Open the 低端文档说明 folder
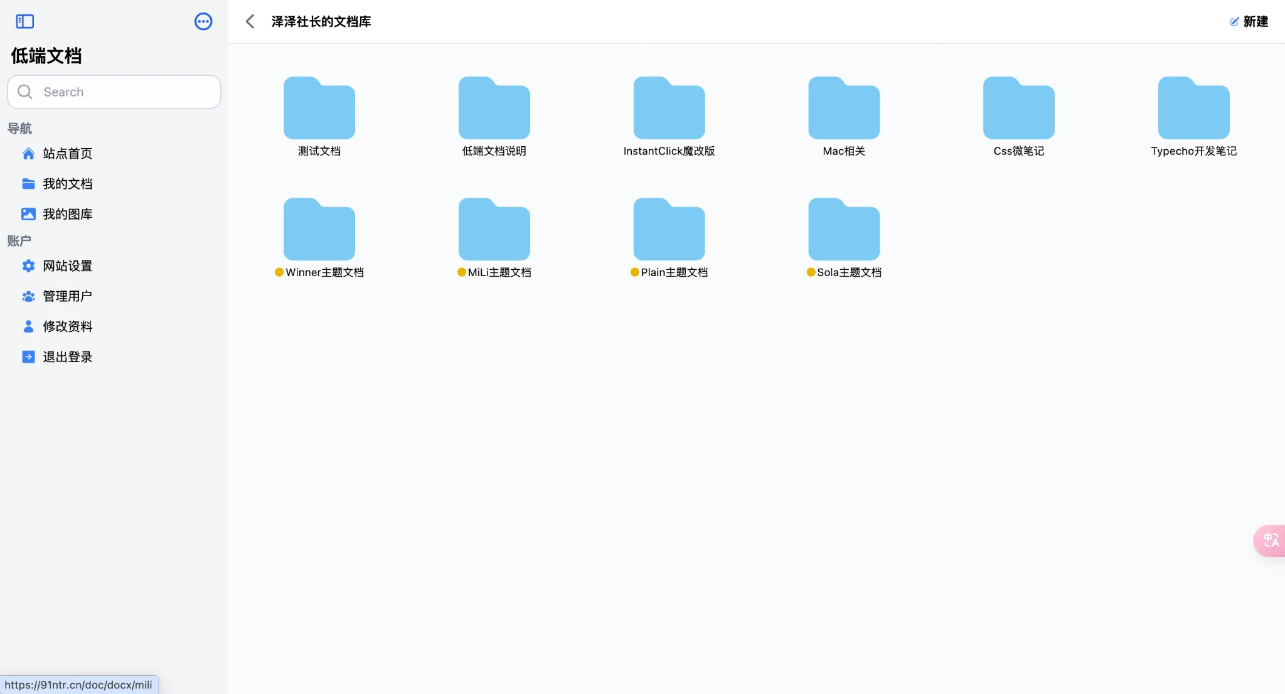 tap(494, 109)
